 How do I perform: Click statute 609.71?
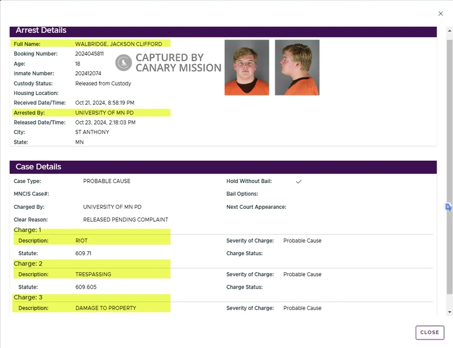[83, 254]
